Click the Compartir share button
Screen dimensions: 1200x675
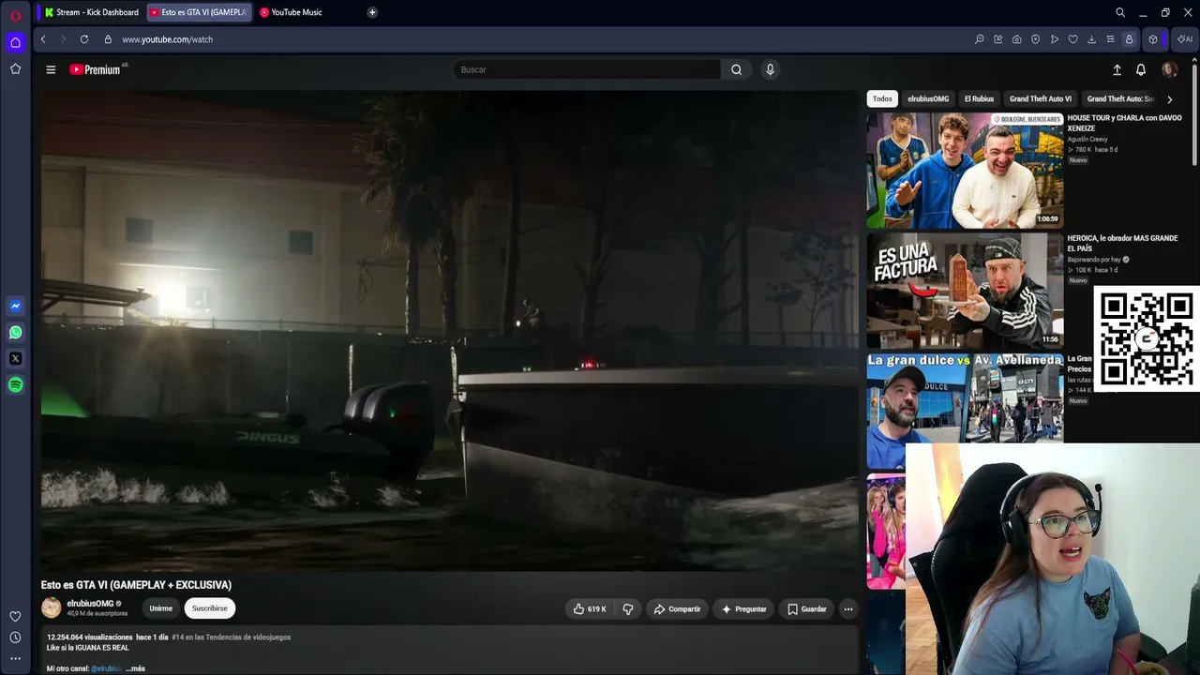pyautogui.click(x=677, y=609)
